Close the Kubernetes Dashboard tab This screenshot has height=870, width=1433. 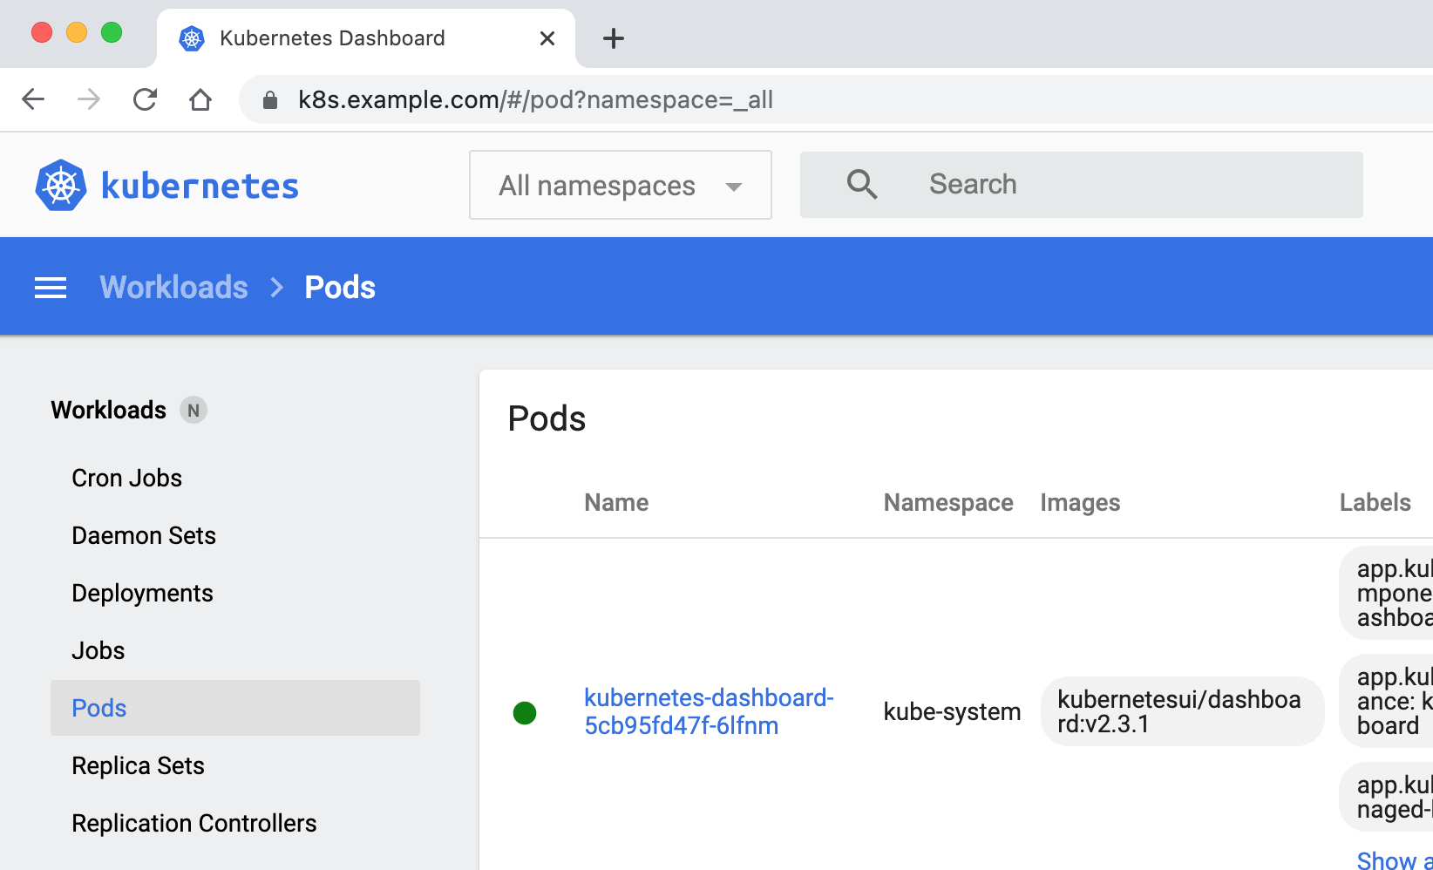tap(547, 38)
